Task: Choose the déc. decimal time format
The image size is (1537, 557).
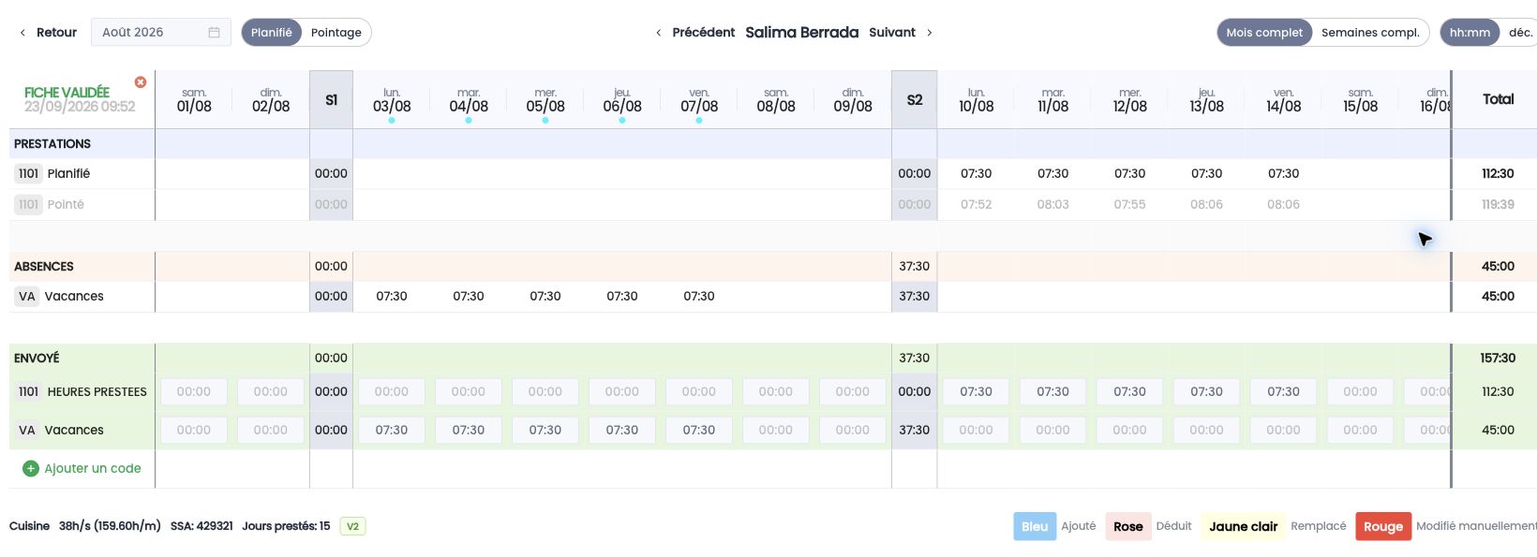Action: pos(1520,32)
